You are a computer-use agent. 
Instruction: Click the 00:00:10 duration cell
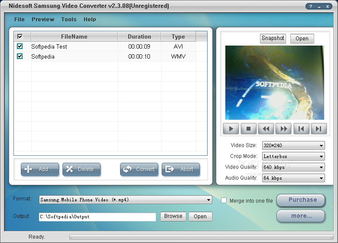click(x=139, y=56)
